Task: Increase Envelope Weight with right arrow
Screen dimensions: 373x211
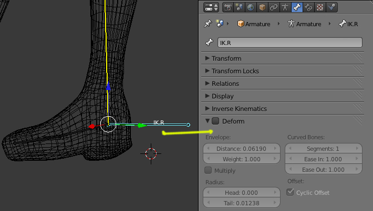Action: [275, 159]
